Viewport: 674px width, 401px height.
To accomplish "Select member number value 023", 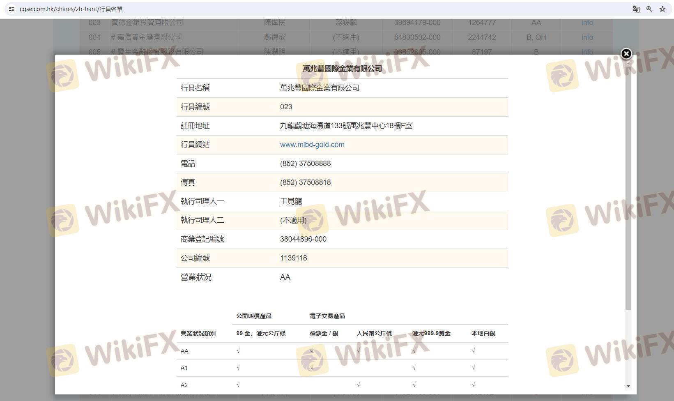I will (x=286, y=107).
